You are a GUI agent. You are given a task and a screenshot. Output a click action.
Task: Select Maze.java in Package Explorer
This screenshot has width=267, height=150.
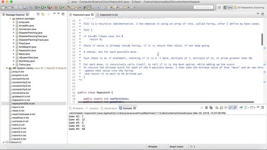(x=24, y=54)
